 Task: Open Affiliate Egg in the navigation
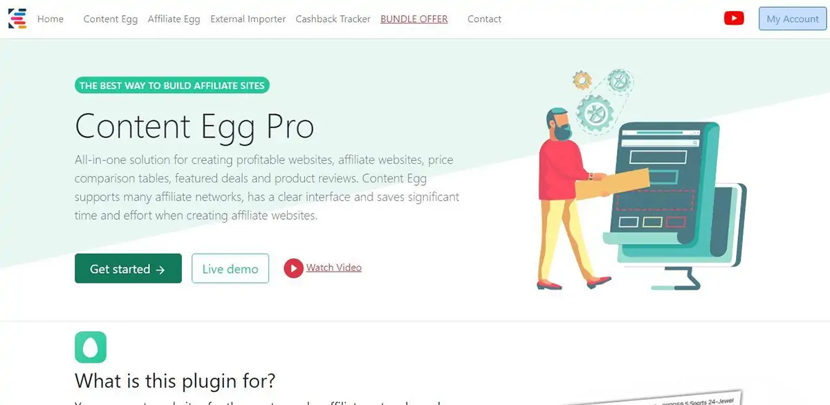[174, 19]
